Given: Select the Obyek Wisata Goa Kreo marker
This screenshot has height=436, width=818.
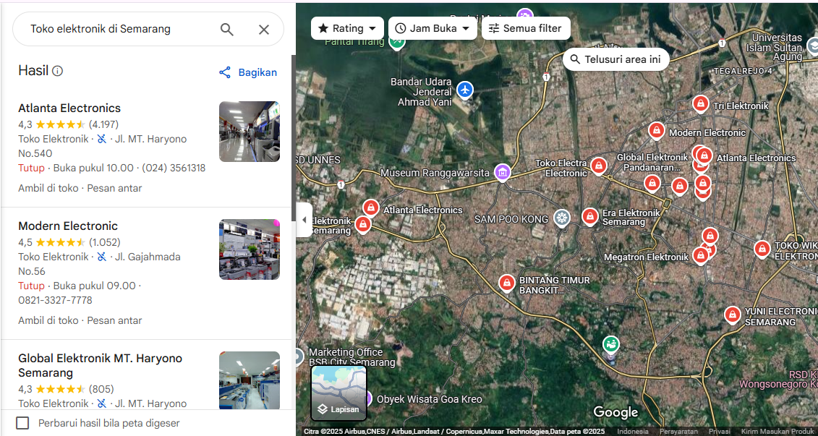Looking at the screenshot, I should tap(368, 398).
